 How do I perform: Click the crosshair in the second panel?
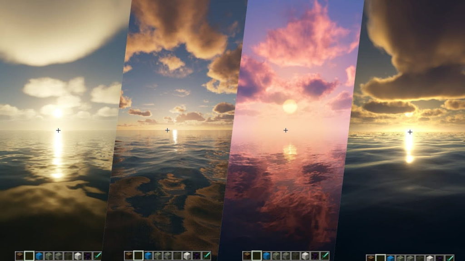point(167,130)
